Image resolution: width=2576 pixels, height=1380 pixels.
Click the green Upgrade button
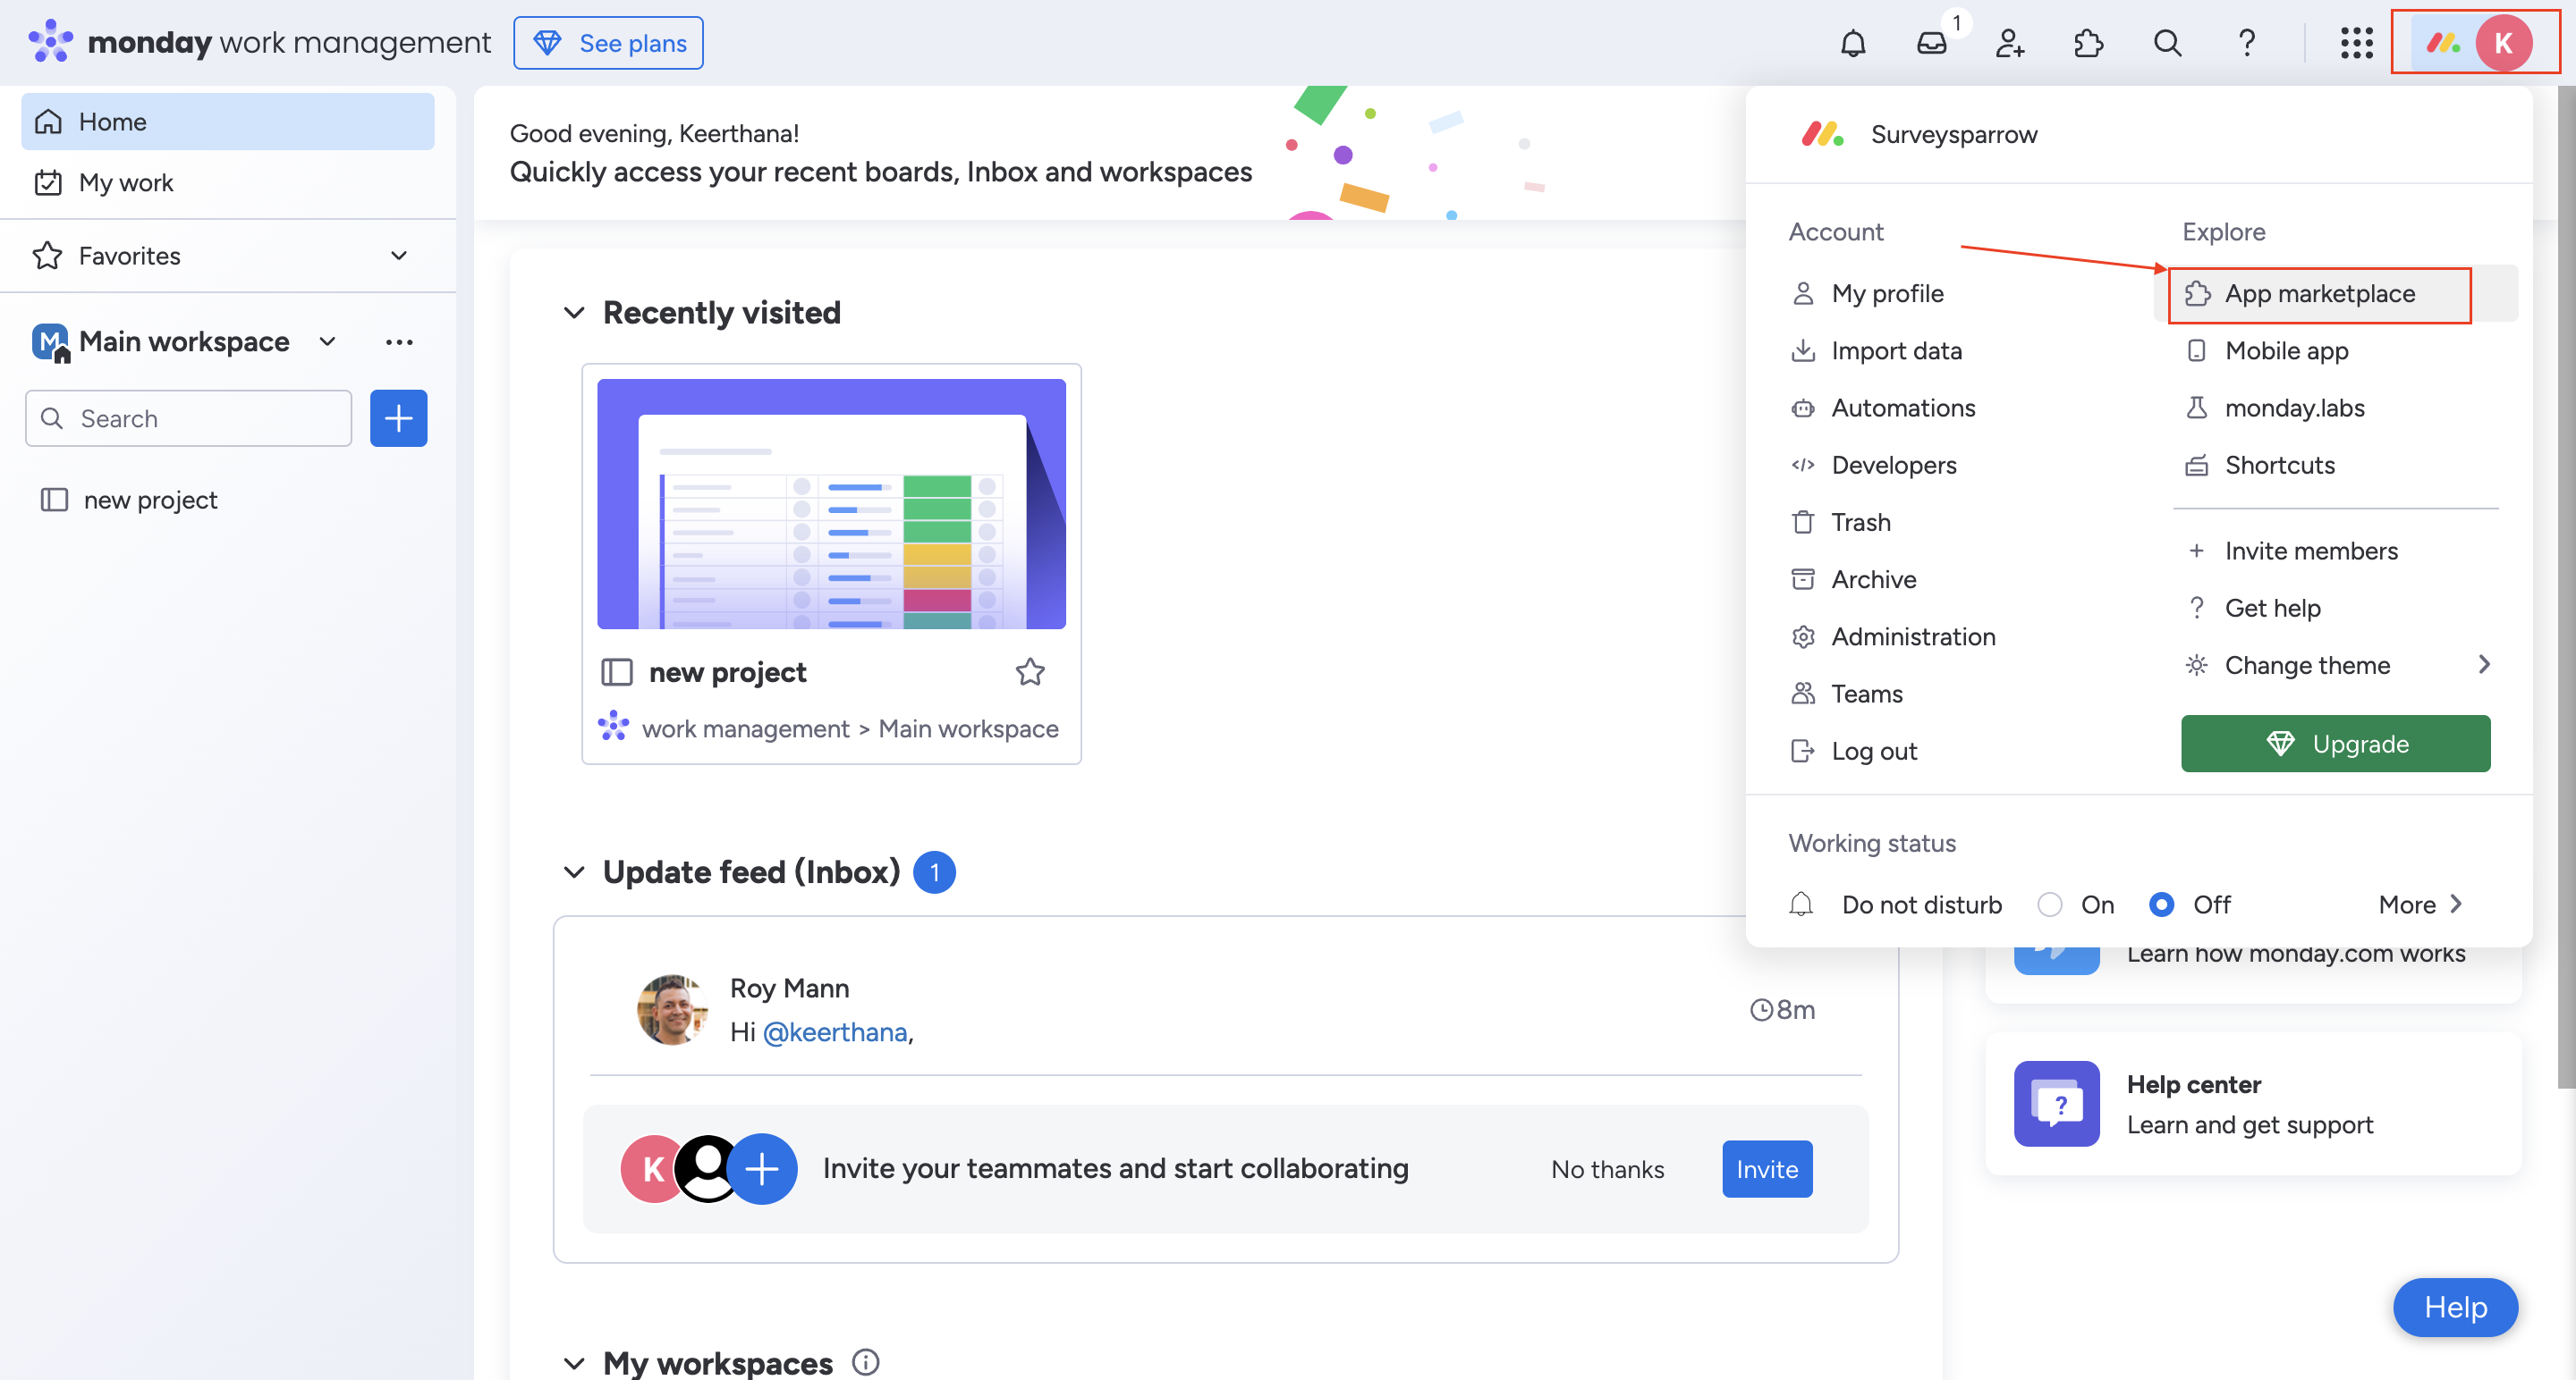pyautogui.click(x=2335, y=744)
